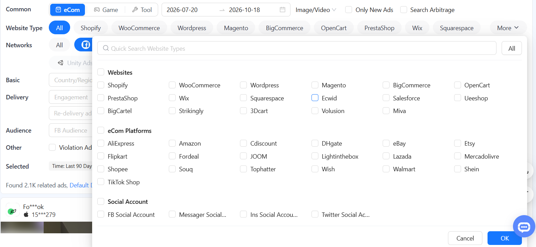Check the Ecwid checkbox
536x247 pixels.
[x=315, y=98]
